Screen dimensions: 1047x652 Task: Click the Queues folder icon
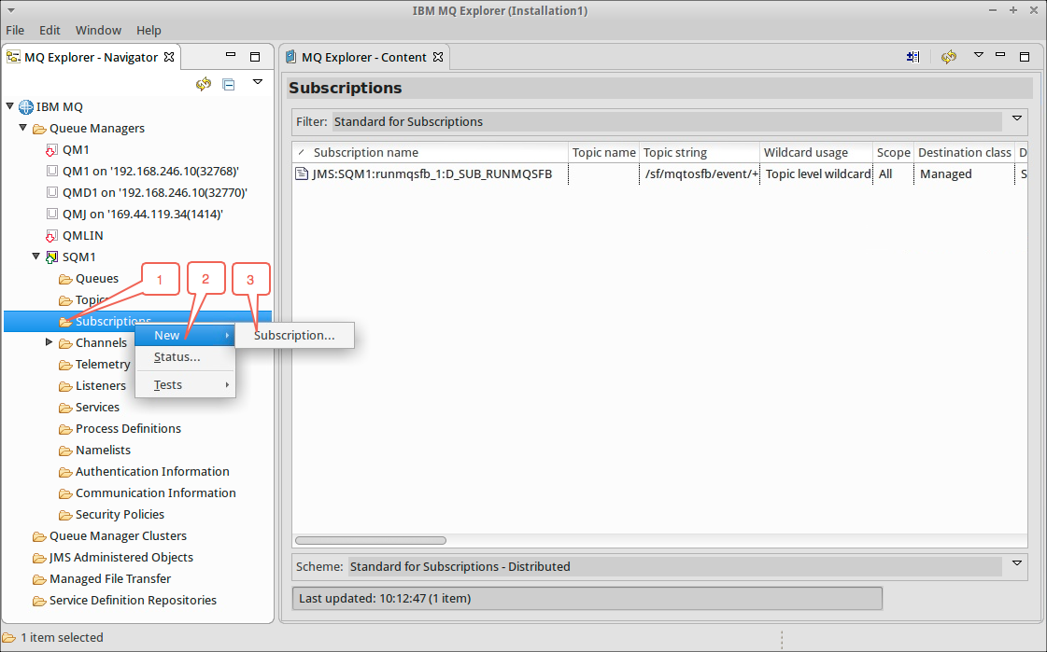point(65,279)
